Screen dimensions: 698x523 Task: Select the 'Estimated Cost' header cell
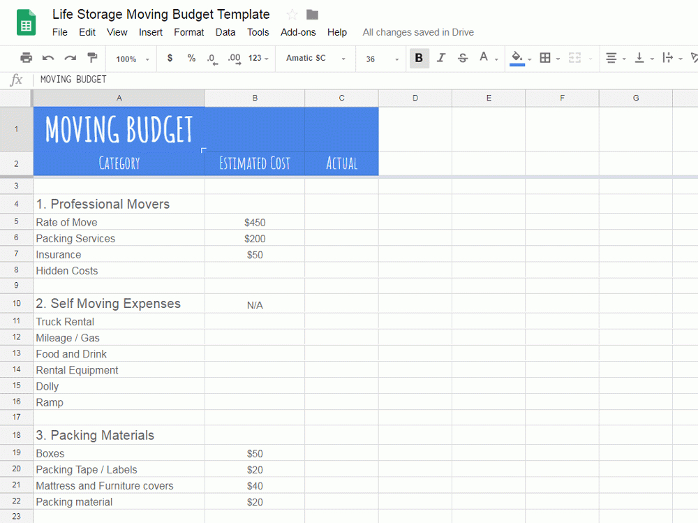click(255, 163)
